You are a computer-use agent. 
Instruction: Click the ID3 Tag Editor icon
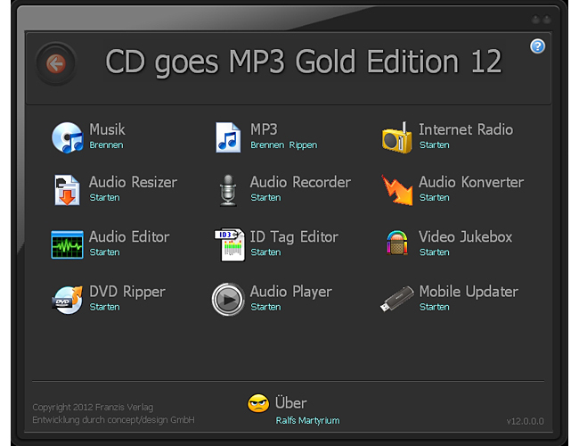[x=229, y=244]
